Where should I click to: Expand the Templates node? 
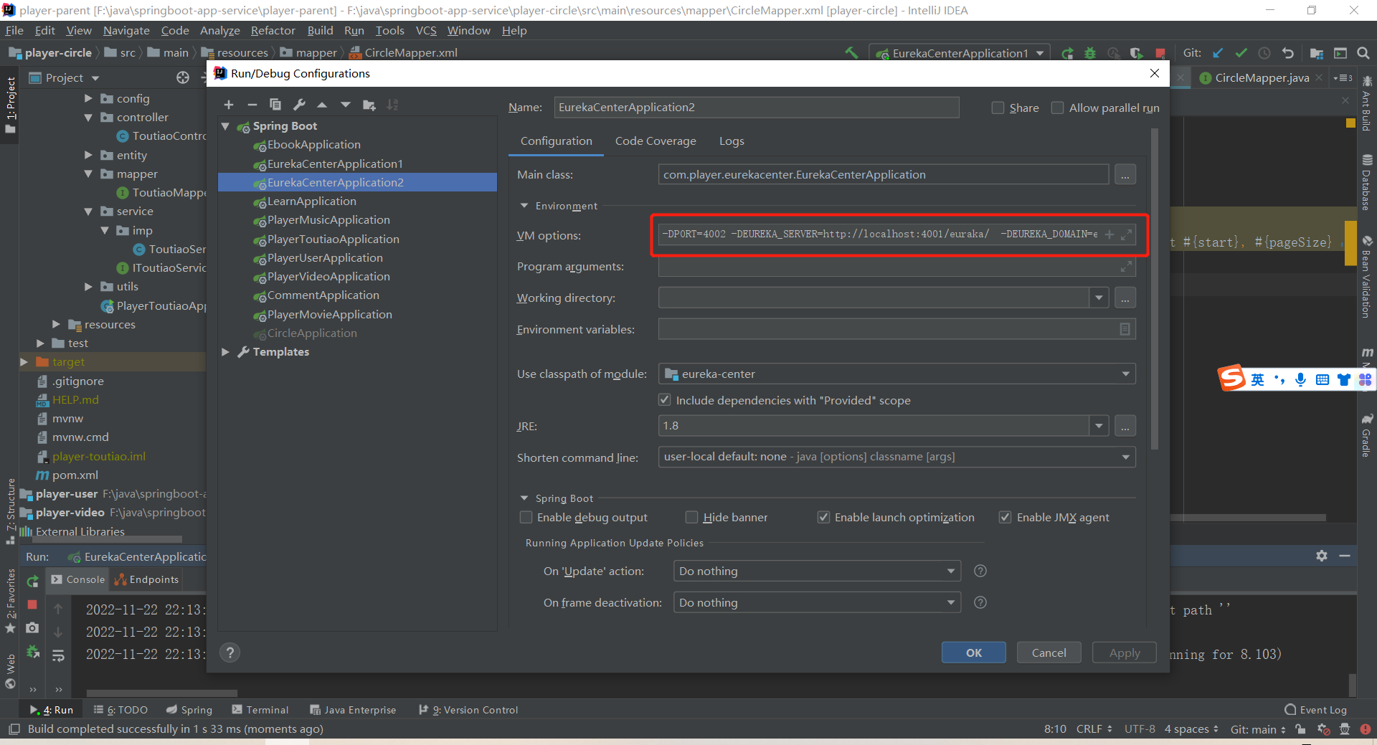225,352
